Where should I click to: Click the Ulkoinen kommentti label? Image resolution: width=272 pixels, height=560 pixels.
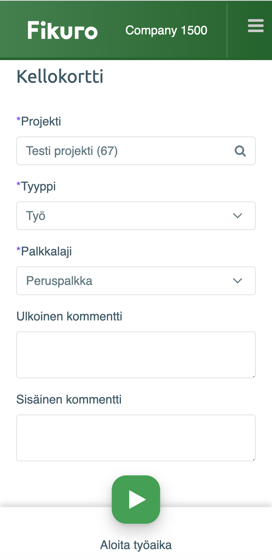(x=69, y=316)
